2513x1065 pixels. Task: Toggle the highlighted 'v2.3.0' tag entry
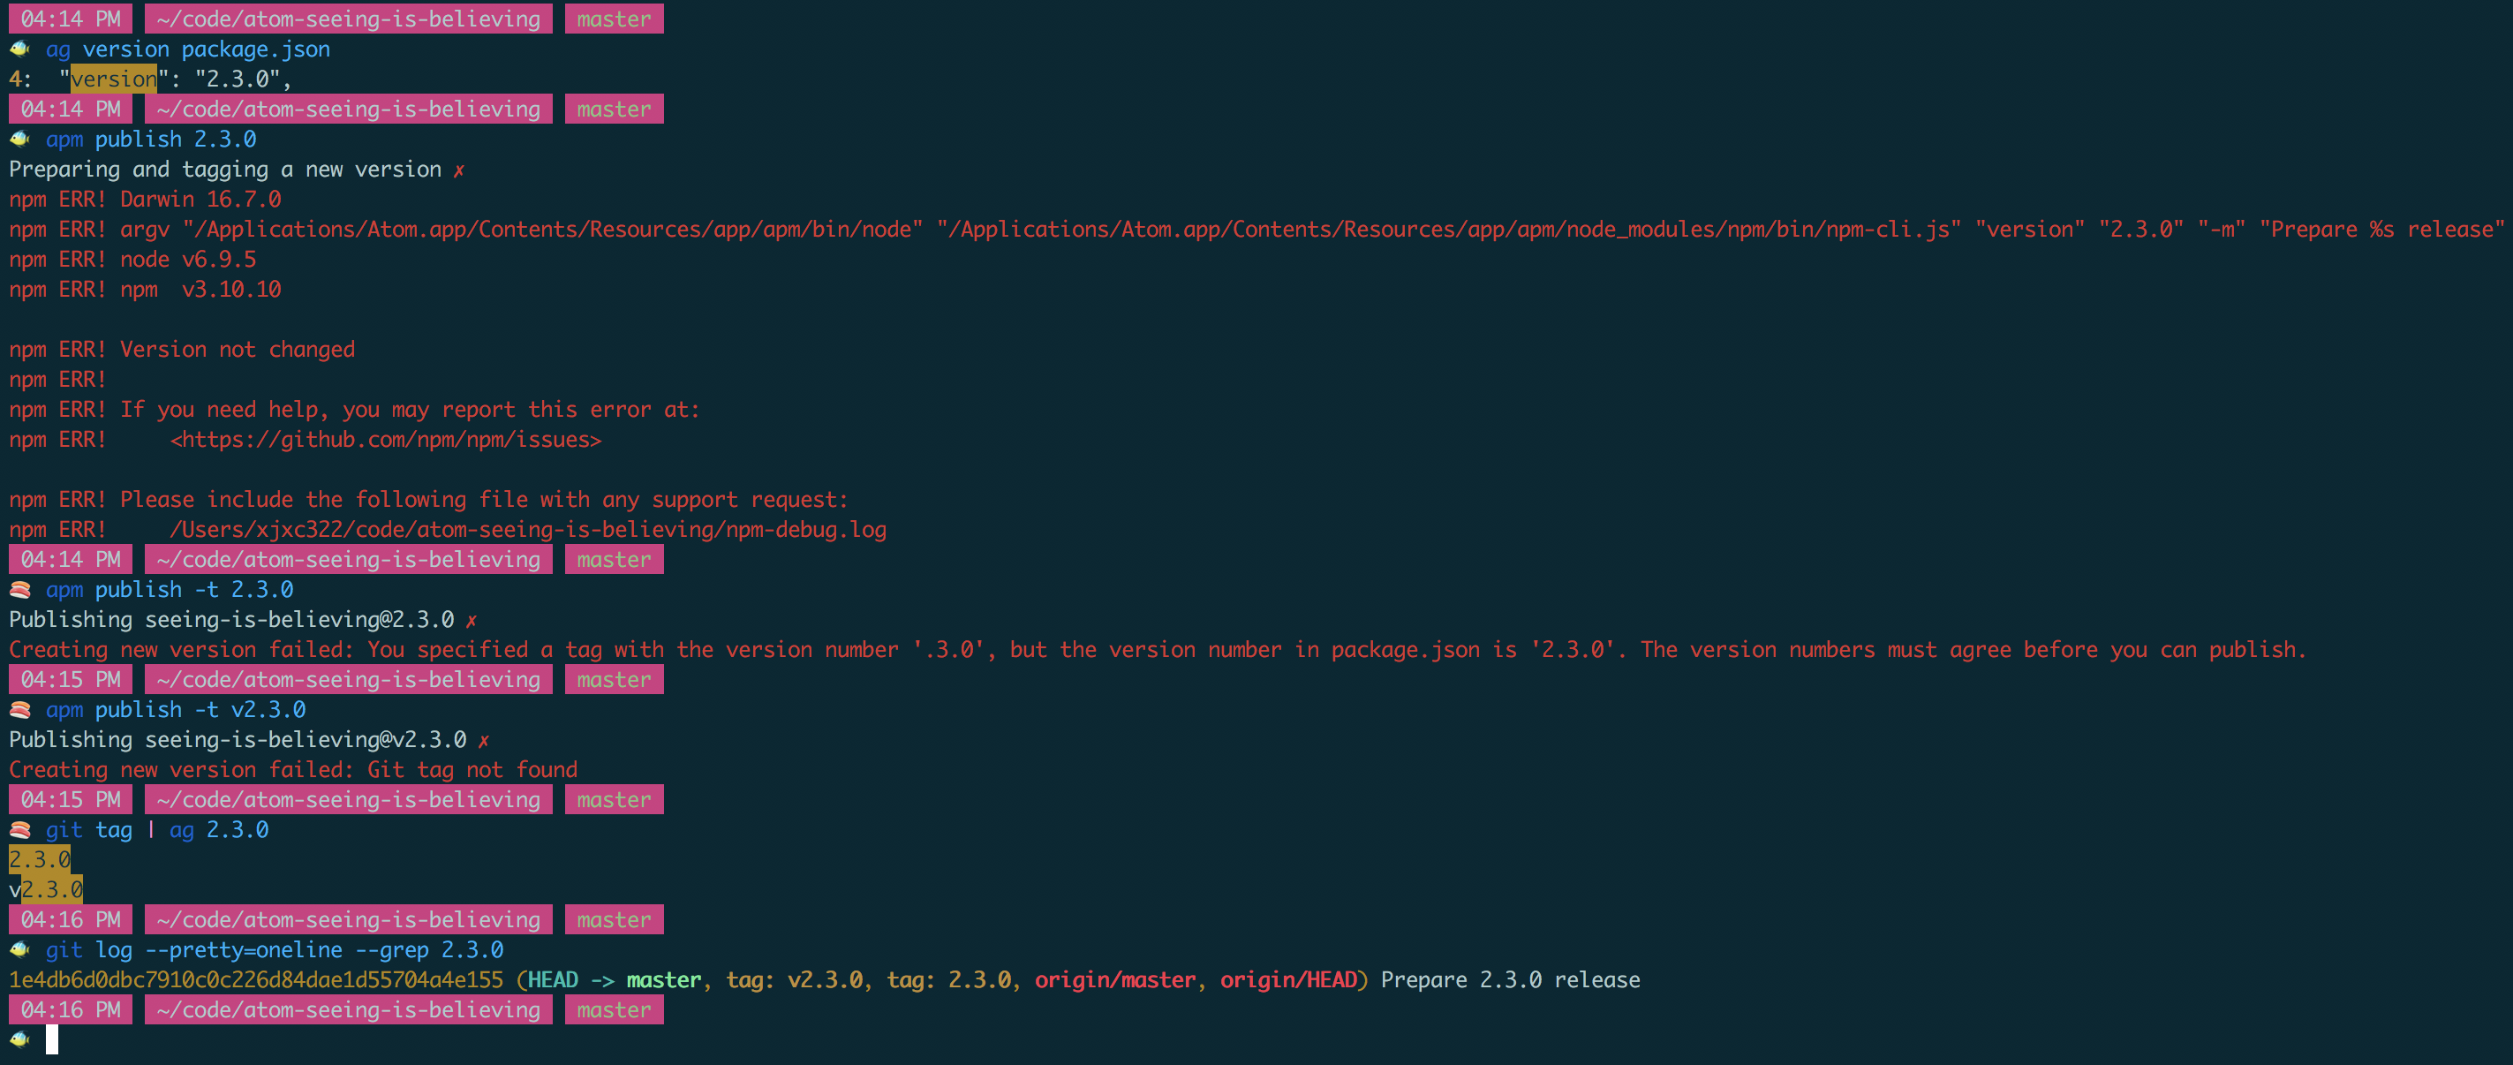coord(46,889)
